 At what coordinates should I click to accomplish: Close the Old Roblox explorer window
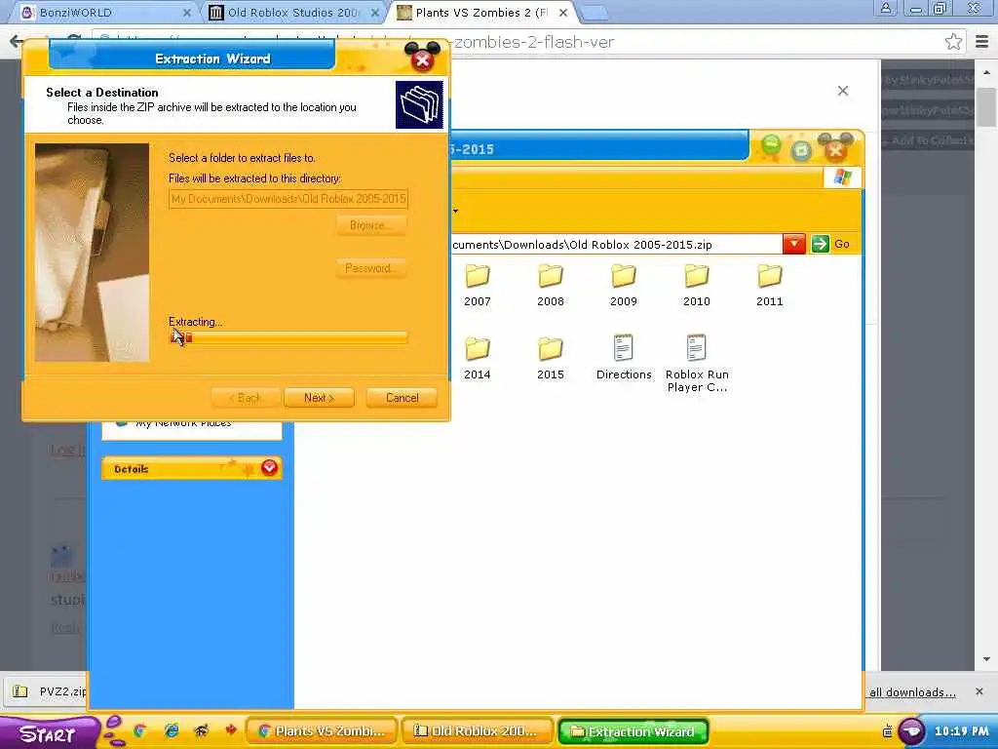(x=835, y=150)
